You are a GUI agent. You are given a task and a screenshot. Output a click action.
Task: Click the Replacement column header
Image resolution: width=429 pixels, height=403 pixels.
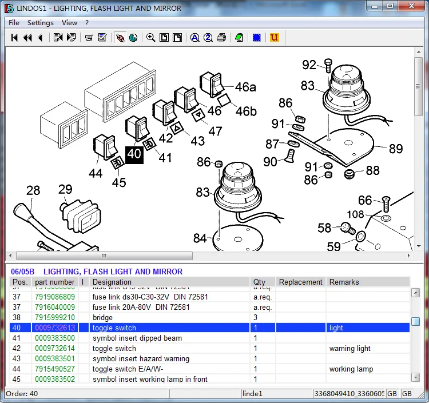[301, 282]
